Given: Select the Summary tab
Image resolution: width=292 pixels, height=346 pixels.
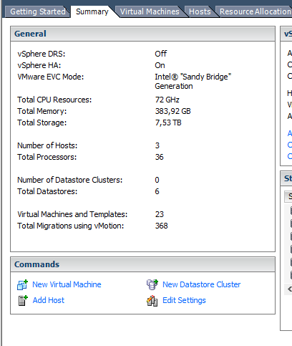Looking at the screenshot, I should pyautogui.click(x=92, y=11).
